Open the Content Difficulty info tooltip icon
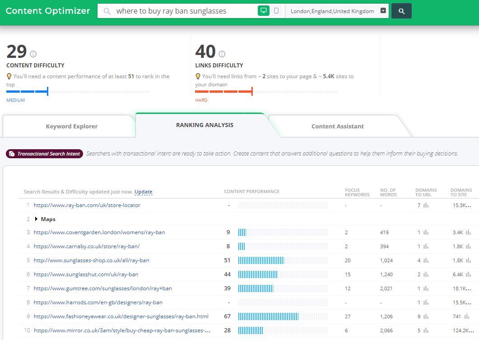This screenshot has height=340, width=479. [33, 53]
